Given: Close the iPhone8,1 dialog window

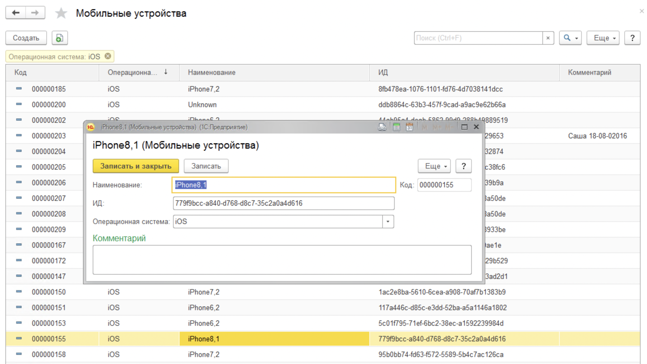Looking at the screenshot, I should pyautogui.click(x=476, y=127).
